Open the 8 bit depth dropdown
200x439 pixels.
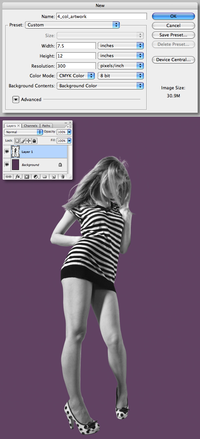pos(120,76)
